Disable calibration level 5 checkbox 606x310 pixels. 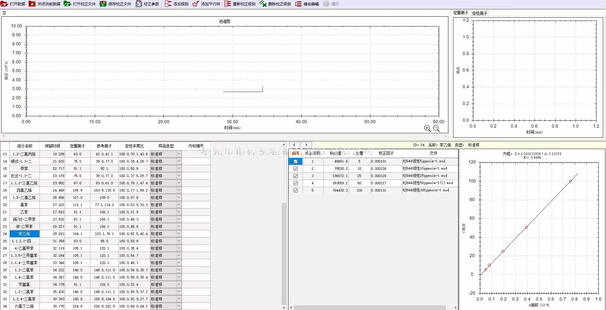[296, 190]
